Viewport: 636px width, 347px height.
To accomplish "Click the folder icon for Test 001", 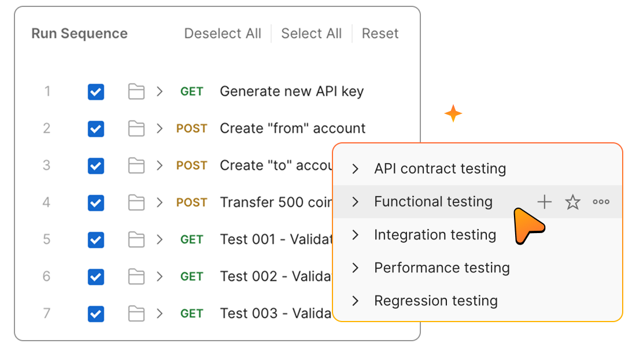I will pyautogui.click(x=136, y=239).
